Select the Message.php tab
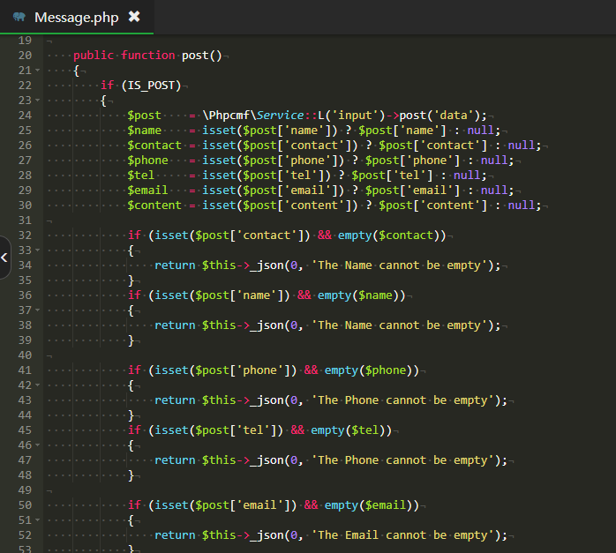This screenshot has width=616, height=553. (x=77, y=17)
